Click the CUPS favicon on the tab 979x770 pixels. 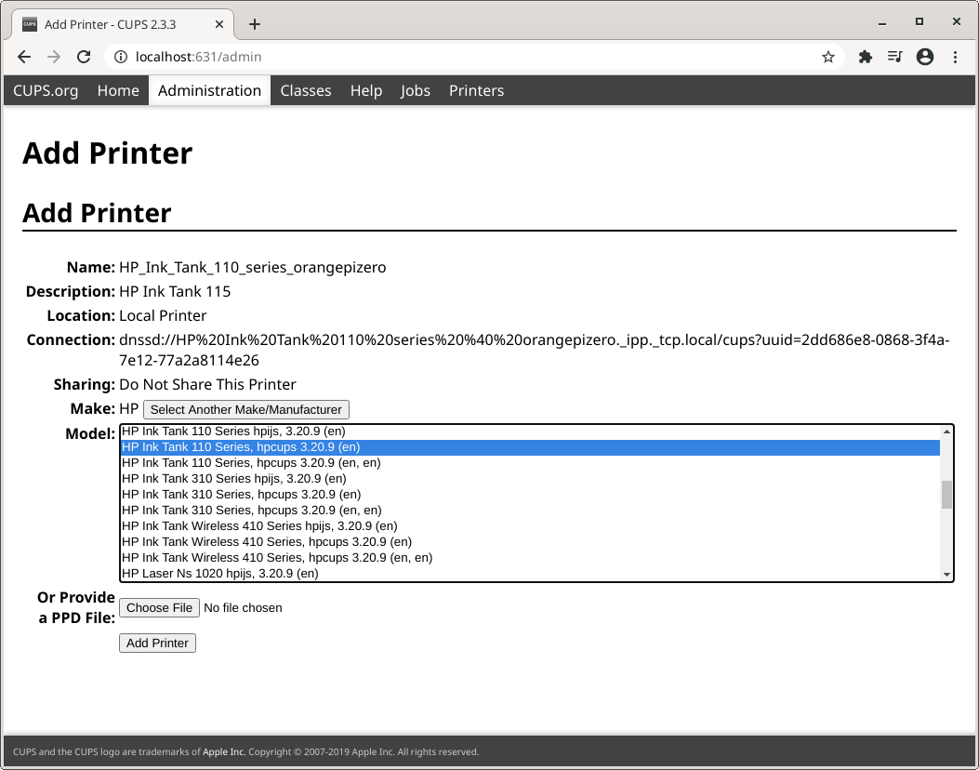click(30, 24)
